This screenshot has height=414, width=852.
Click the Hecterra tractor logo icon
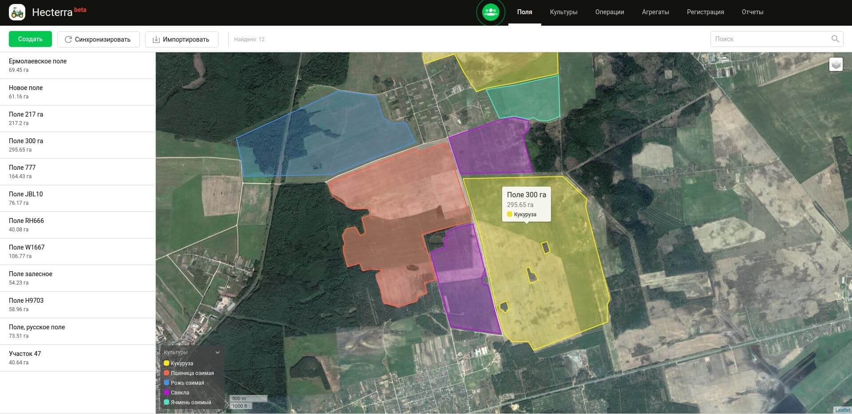coord(17,12)
